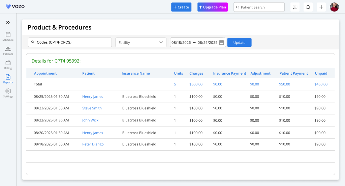This screenshot has height=186, width=345.
Task: Open the Schedule calendar icon
Action: [x=8, y=35]
